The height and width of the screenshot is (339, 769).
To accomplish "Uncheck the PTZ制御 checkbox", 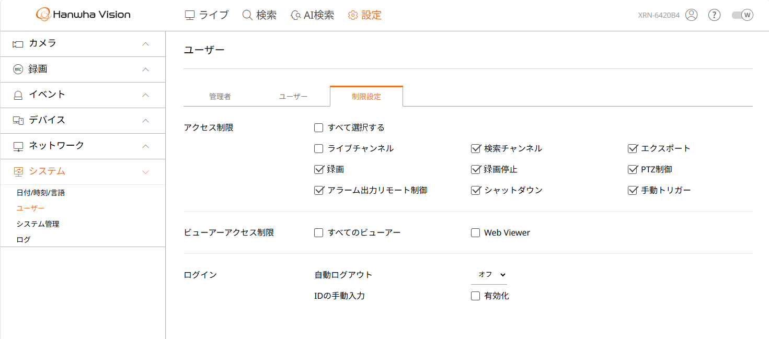I will [633, 170].
